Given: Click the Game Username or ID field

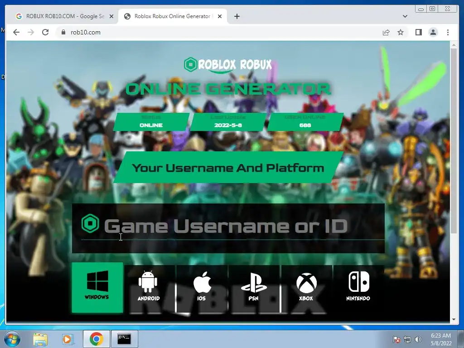Looking at the screenshot, I should click(x=228, y=228).
